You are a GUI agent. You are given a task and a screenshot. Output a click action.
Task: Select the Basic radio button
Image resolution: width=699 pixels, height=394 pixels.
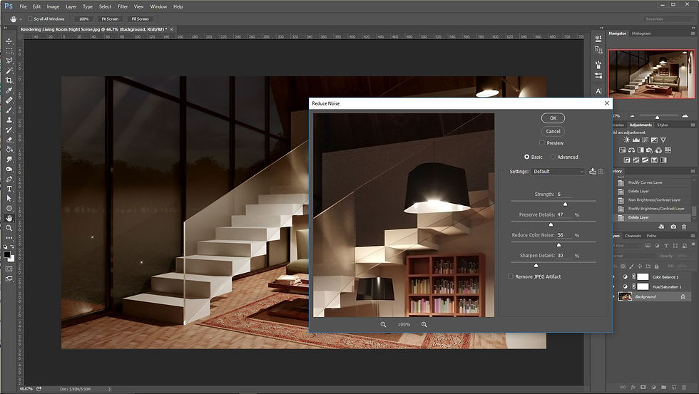coord(526,157)
